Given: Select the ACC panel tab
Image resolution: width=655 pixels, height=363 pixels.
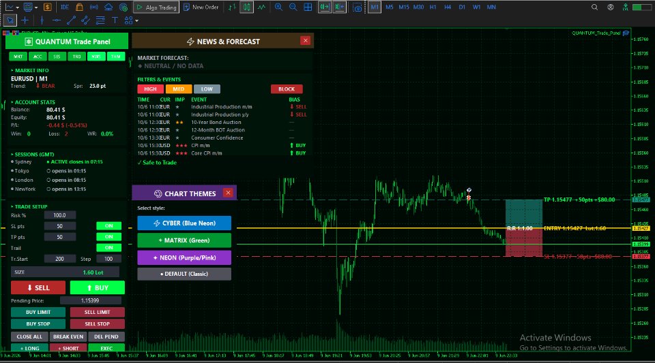Looking at the screenshot, I should (x=38, y=57).
